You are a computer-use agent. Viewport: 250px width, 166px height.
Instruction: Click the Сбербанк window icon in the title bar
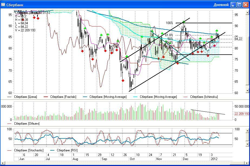[x=3, y=5]
